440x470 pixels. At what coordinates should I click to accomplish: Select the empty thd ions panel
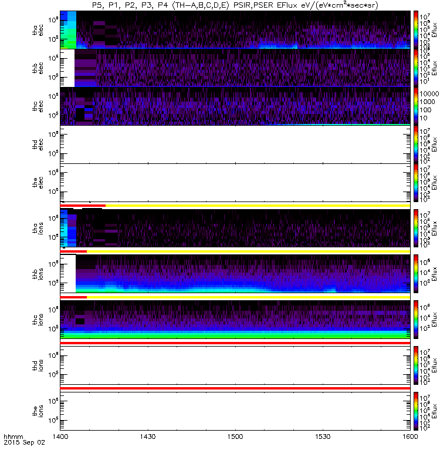(x=235, y=365)
